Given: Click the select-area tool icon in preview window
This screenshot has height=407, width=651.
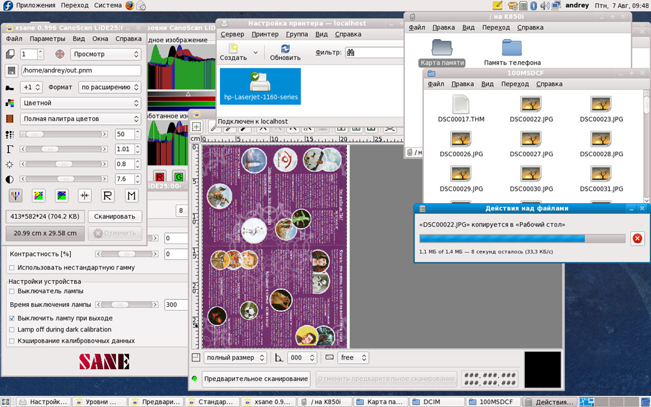Looking at the screenshot, I should pos(197,127).
